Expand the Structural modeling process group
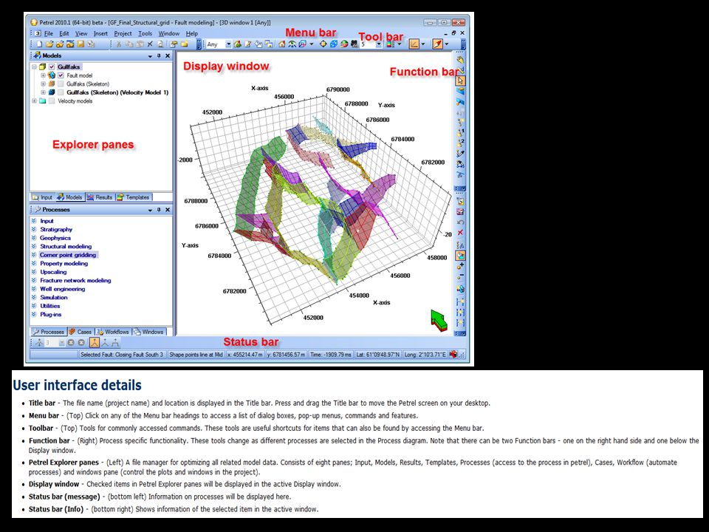The image size is (709, 532). pyautogui.click(x=34, y=246)
